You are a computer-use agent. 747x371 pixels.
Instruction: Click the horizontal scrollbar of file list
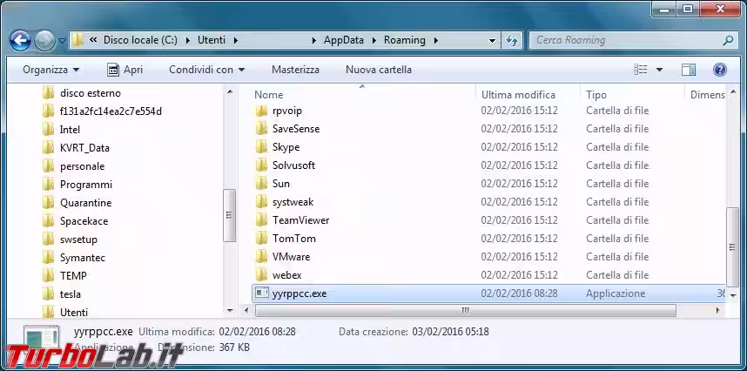point(466,310)
